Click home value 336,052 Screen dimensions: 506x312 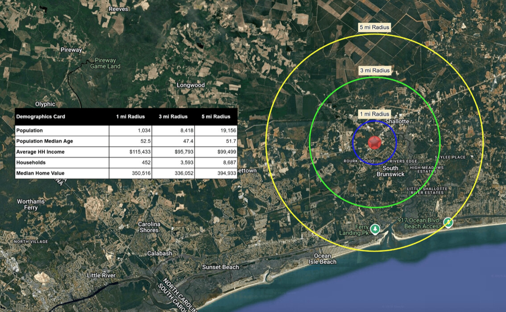(184, 173)
